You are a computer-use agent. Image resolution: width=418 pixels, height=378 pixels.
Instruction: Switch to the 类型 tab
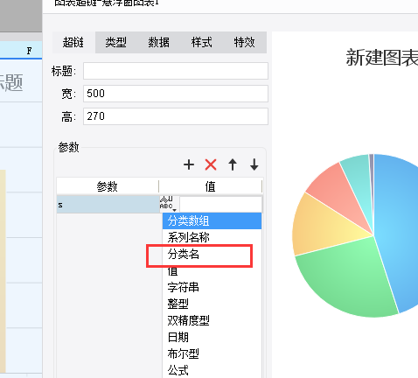tap(116, 43)
